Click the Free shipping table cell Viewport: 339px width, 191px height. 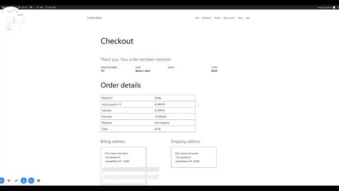162,123
